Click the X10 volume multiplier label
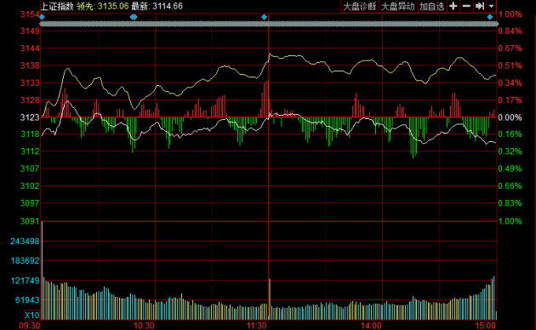 coord(31,315)
